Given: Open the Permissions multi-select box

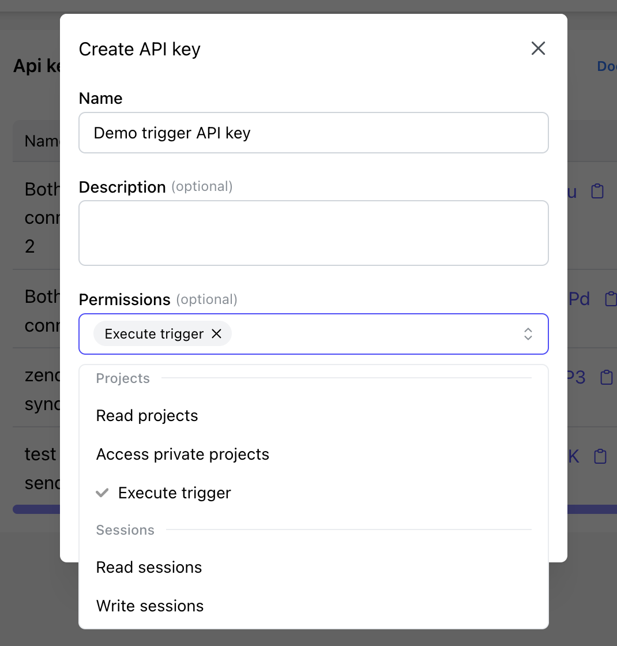Looking at the screenshot, I should coord(369,334).
